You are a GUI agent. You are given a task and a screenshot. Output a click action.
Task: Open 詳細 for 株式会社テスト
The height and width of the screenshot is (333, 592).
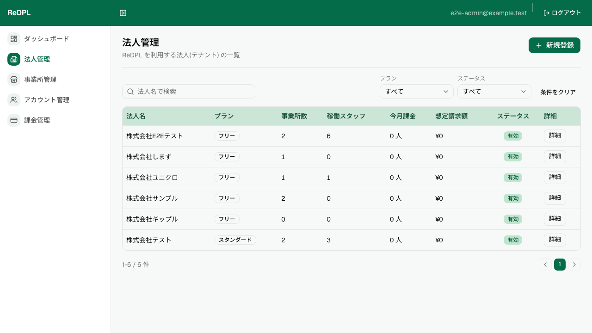tap(555, 240)
